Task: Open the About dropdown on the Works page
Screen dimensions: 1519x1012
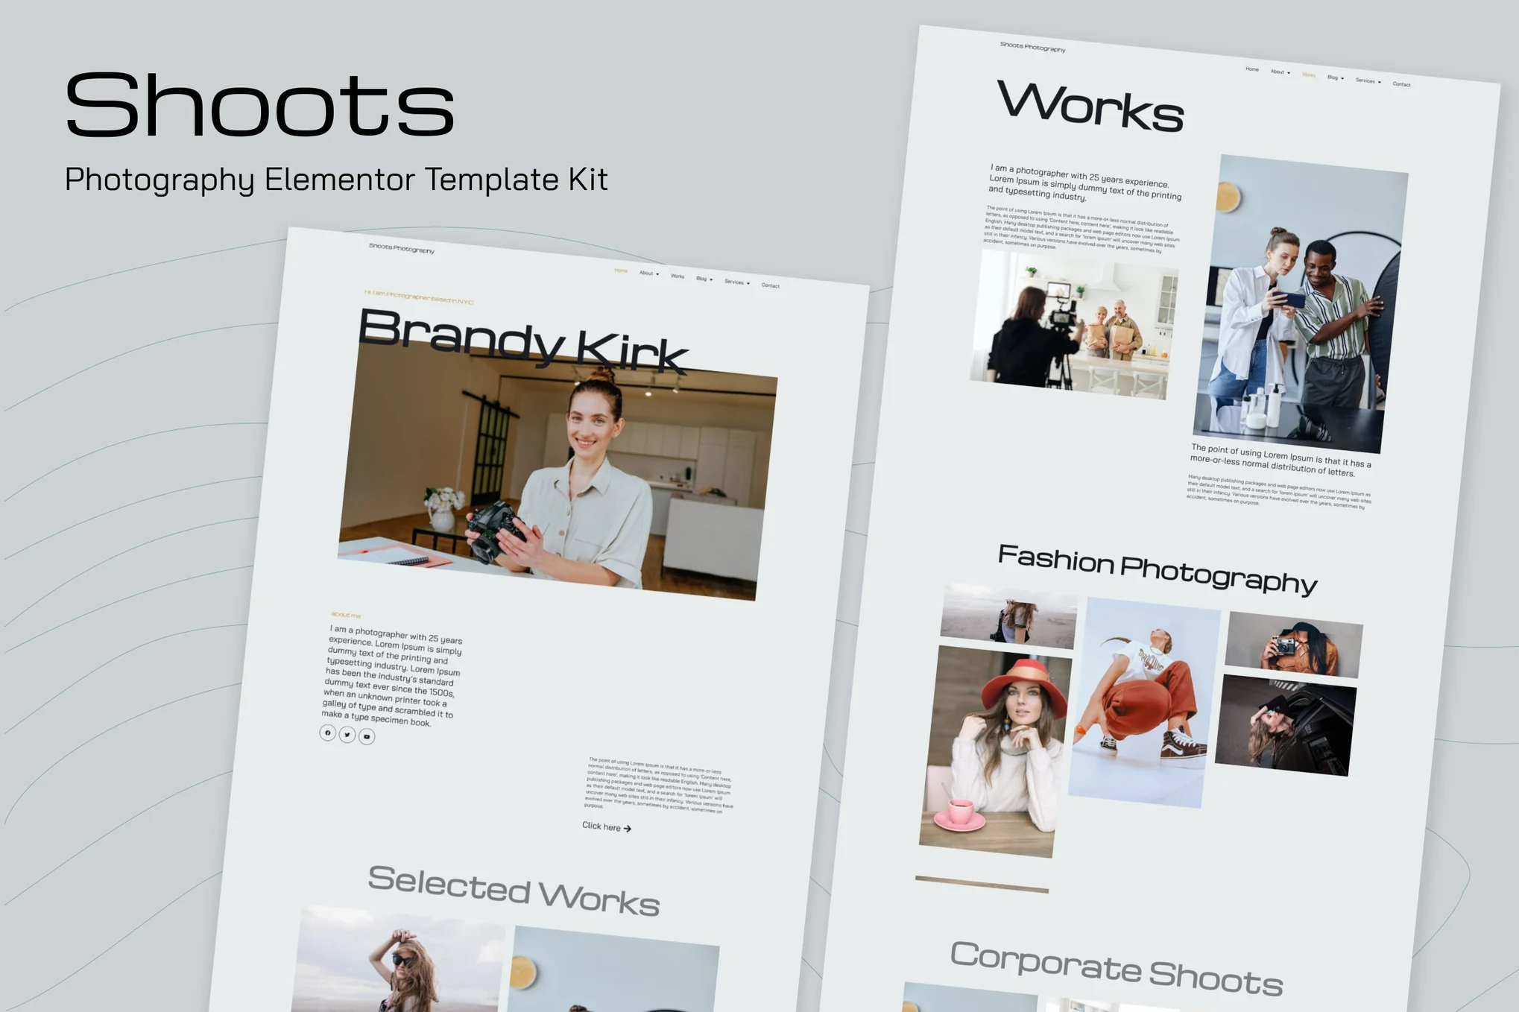Action: [x=1279, y=72]
